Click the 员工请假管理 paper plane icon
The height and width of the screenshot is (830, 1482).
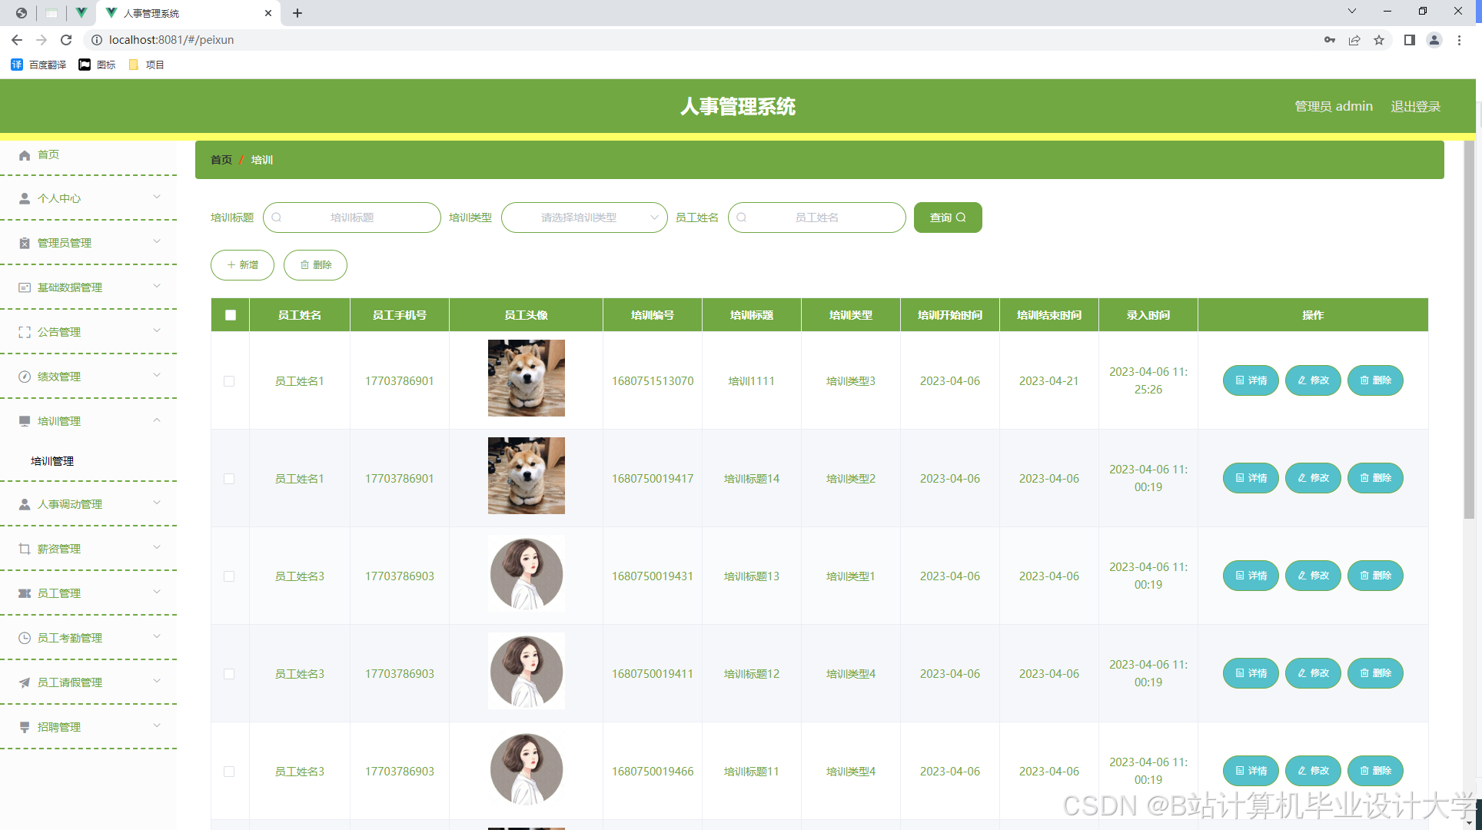pos(25,682)
